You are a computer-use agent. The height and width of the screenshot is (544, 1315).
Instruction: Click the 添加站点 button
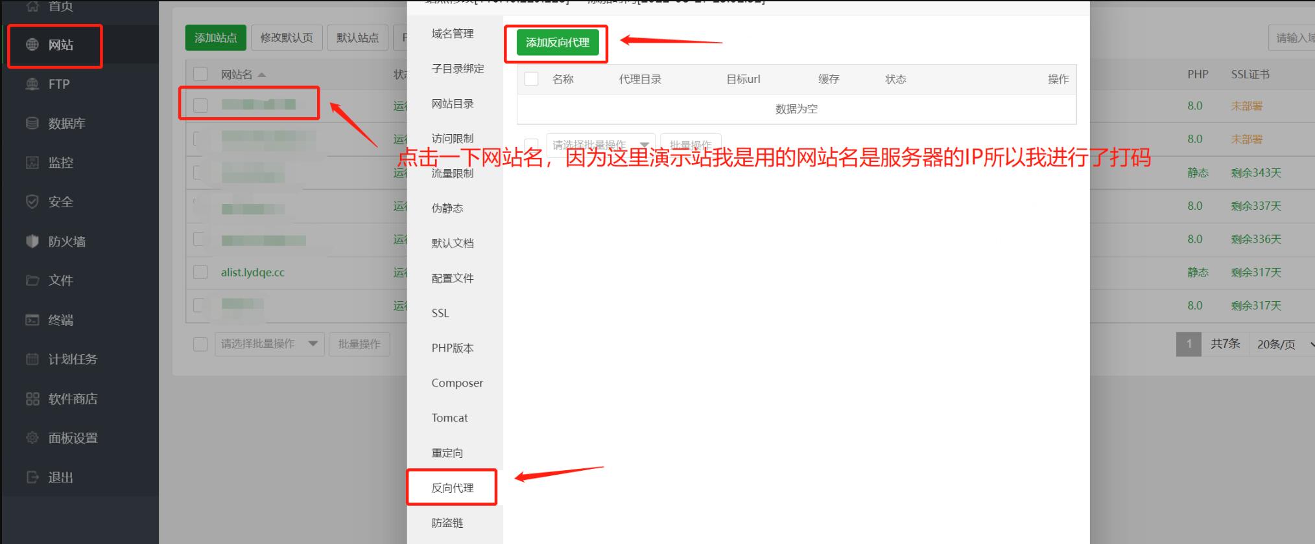pyautogui.click(x=215, y=38)
